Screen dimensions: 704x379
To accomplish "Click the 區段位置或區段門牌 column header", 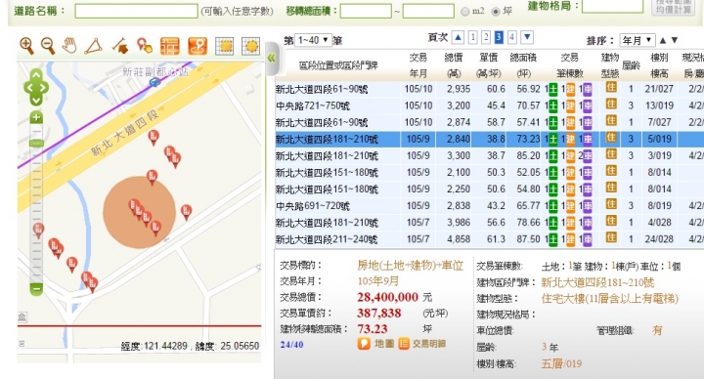I will (x=338, y=65).
